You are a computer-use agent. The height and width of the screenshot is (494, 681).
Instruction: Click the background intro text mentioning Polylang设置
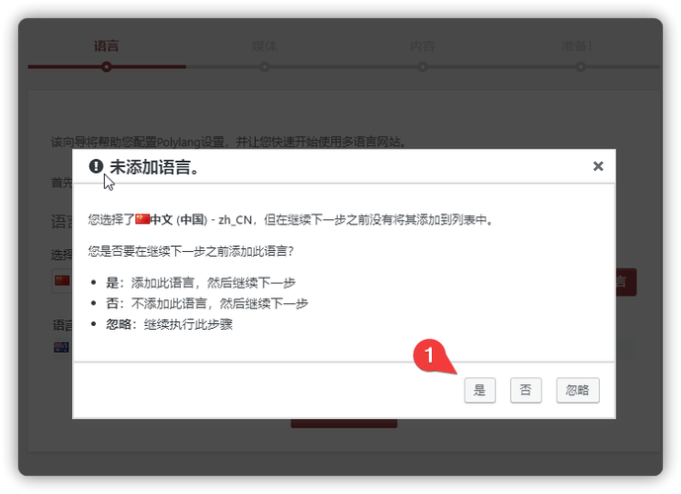tap(229, 142)
